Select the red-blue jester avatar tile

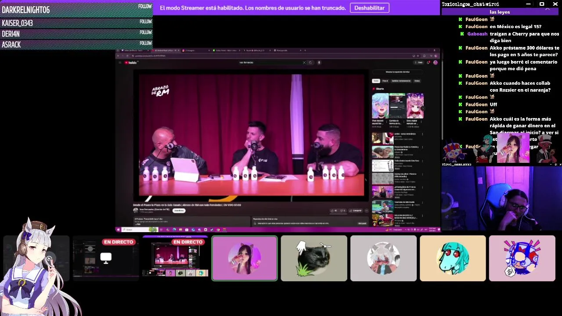(522, 258)
